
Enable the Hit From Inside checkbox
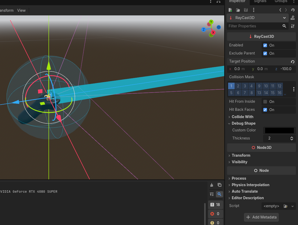point(265,102)
